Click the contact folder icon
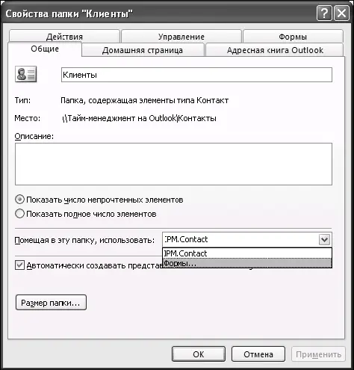Image resolution: width=354 pixels, height=370 pixels. (26, 74)
